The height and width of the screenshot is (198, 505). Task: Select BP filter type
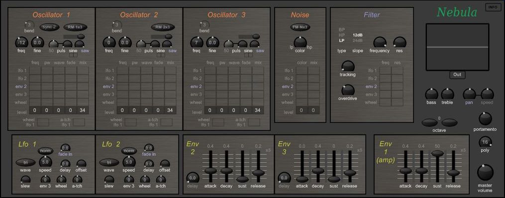pos(341,30)
